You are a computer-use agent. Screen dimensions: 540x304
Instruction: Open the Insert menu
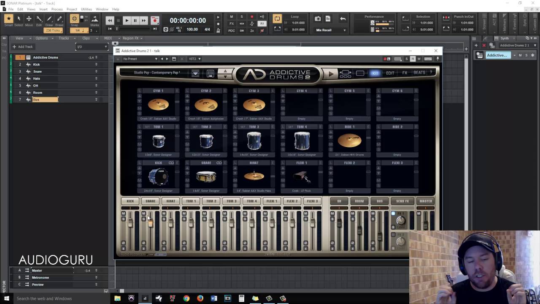[43, 9]
